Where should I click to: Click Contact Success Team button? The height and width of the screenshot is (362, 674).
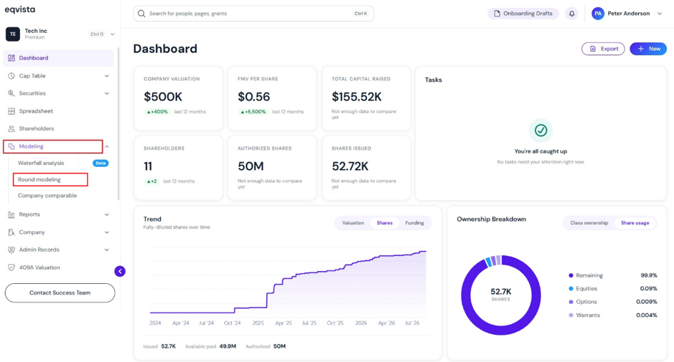point(60,293)
